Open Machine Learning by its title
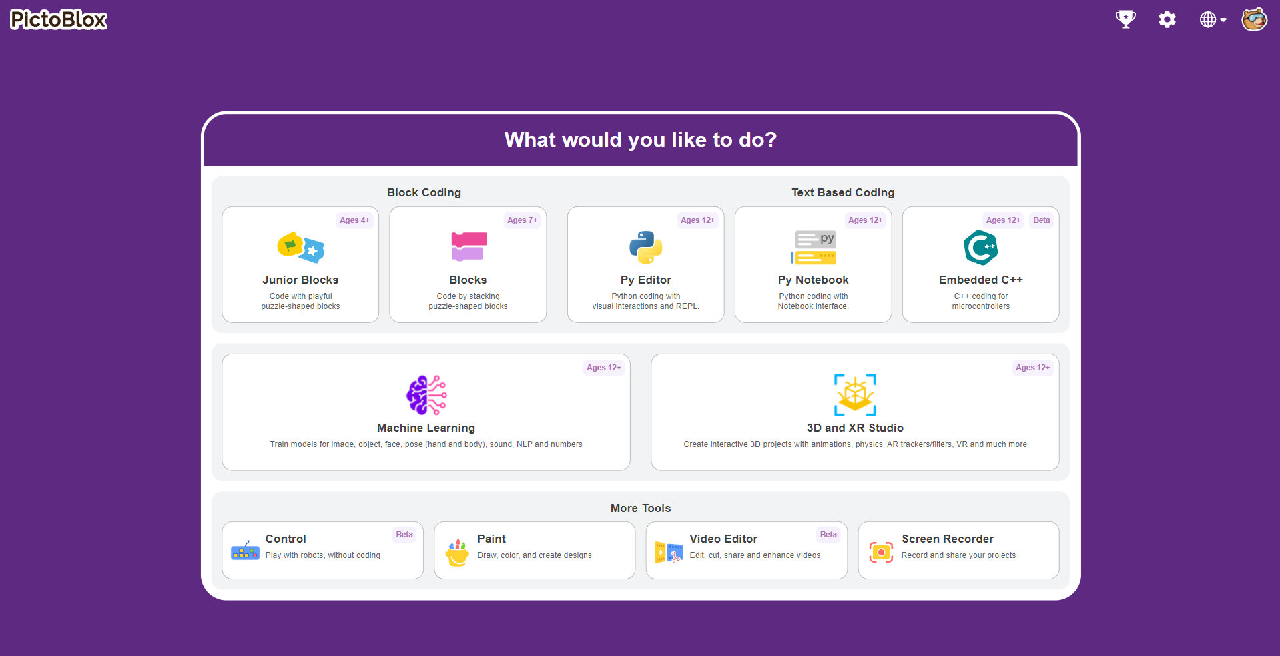The image size is (1280, 656). click(x=426, y=428)
